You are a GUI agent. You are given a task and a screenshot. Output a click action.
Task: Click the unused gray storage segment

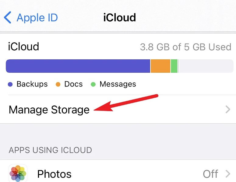(x=206, y=66)
